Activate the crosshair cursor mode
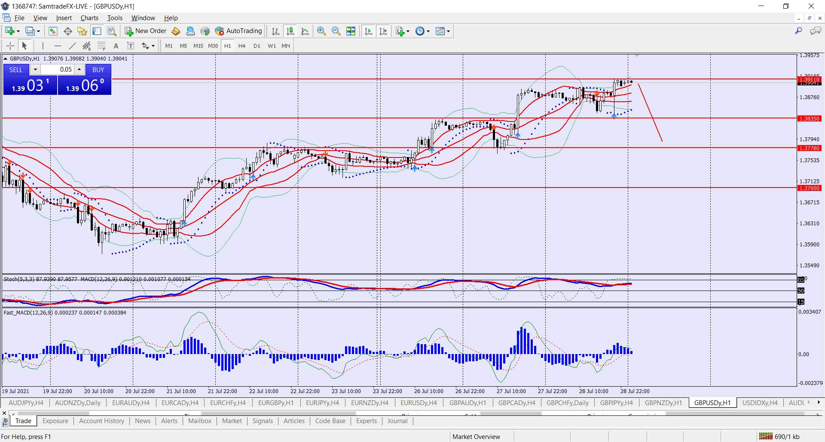 [10, 46]
